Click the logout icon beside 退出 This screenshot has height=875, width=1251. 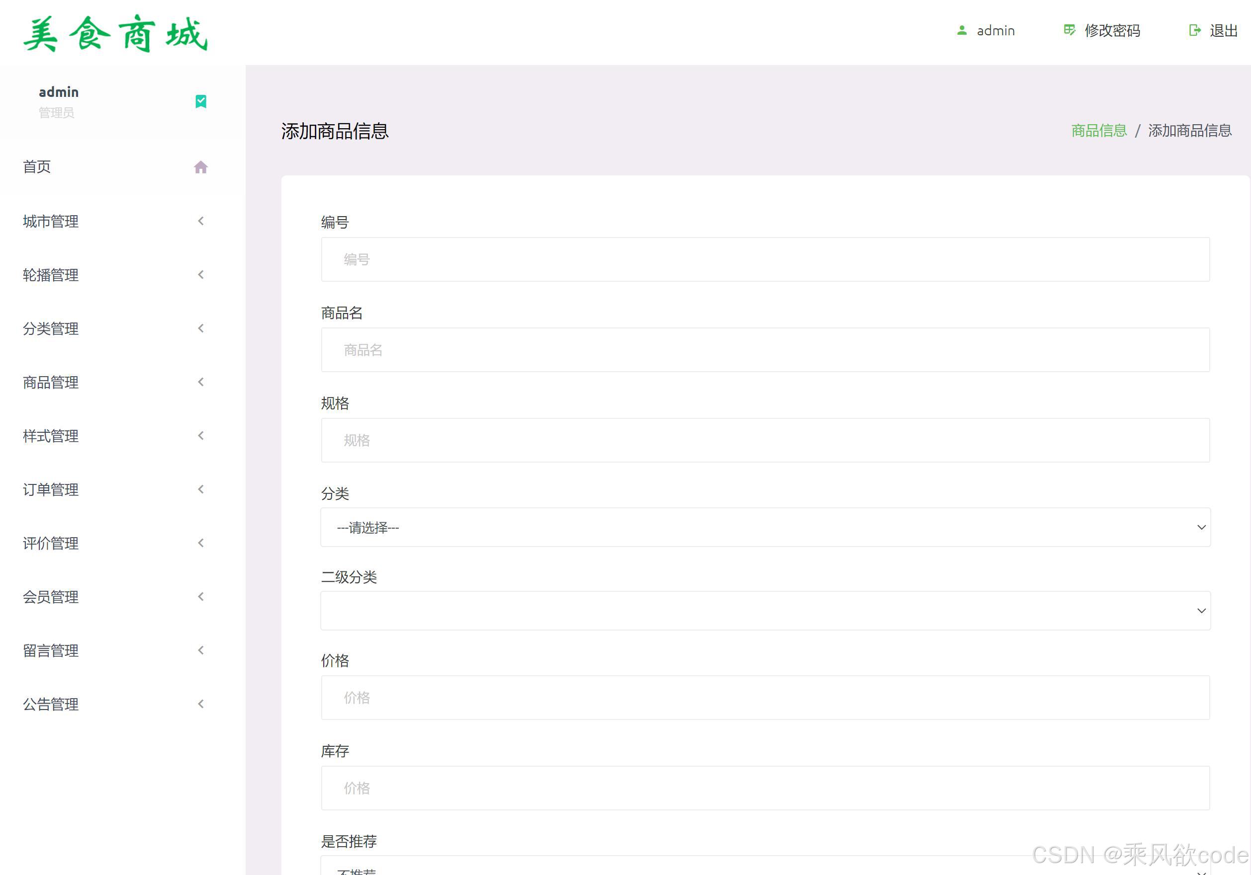point(1193,30)
